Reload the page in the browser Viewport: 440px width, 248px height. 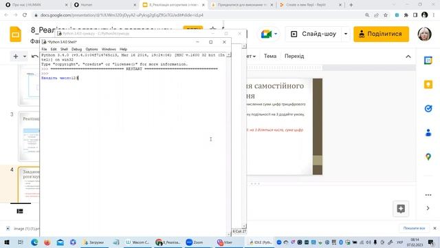[25, 15]
